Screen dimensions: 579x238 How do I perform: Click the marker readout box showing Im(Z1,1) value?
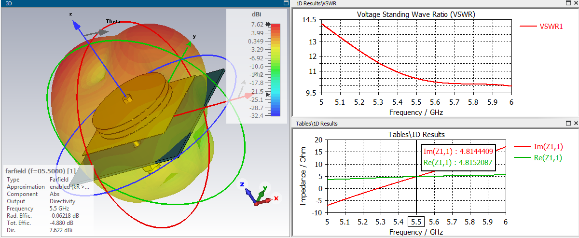(458, 157)
